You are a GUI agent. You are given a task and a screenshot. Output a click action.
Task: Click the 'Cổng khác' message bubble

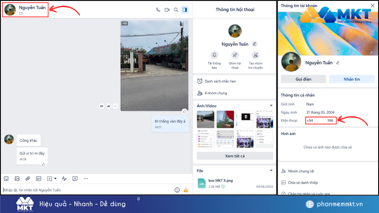29,141
